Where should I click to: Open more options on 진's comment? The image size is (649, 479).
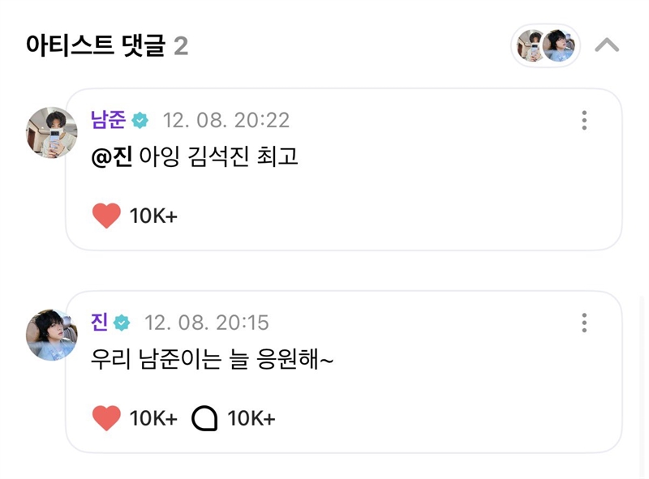point(584,323)
